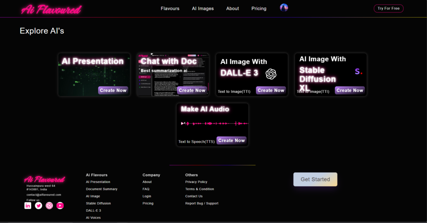The width and height of the screenshot is (427, 223).
Task: Click the pink audio waveform on audio card
Action: coord(215,123)
